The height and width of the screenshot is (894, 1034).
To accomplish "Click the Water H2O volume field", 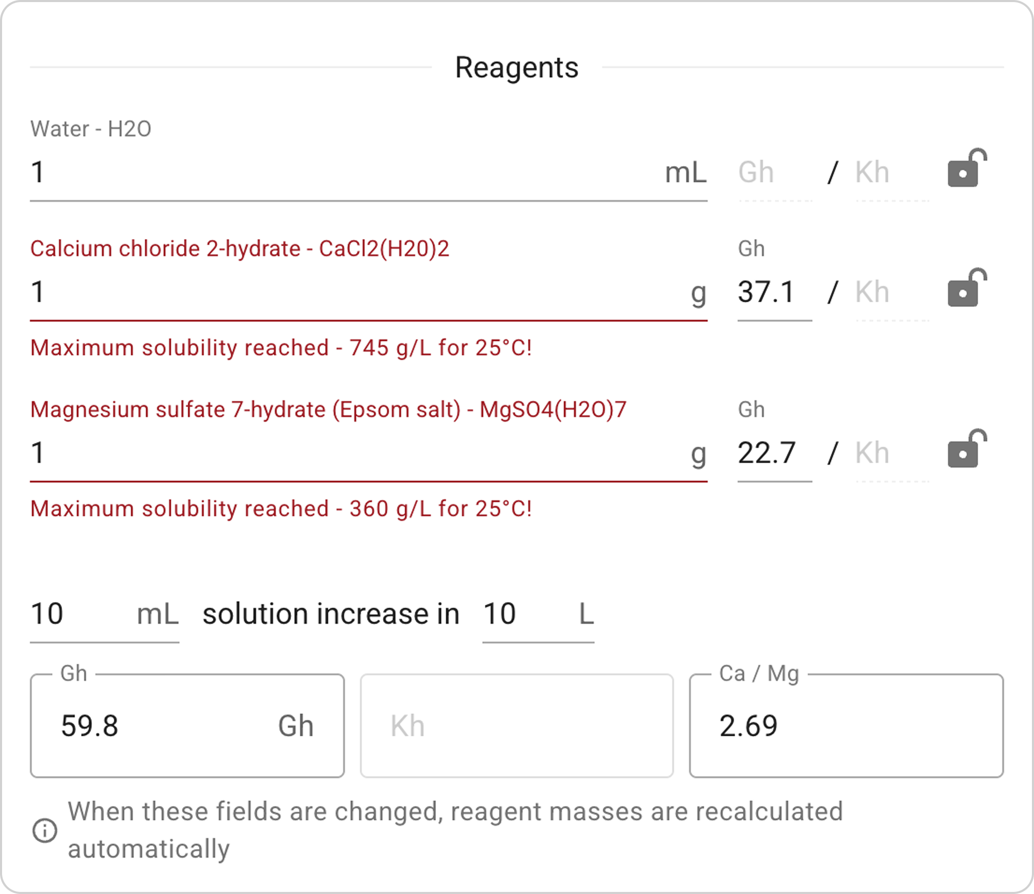I will pos(341,172).
